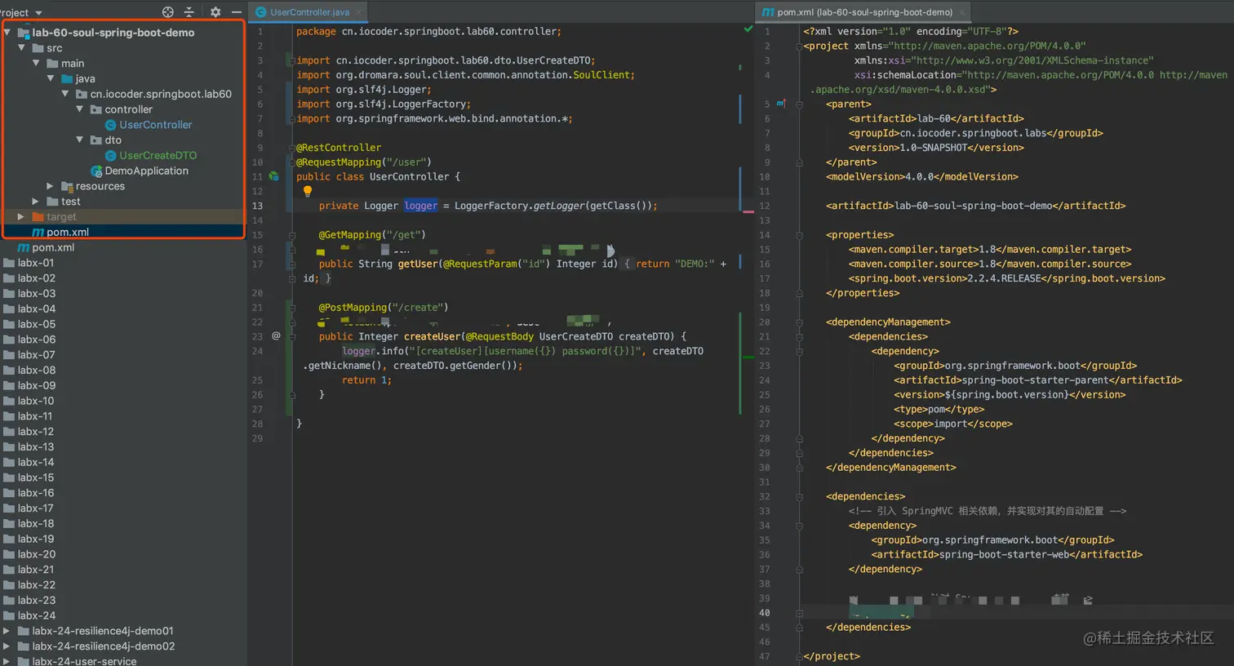Click the DemoApplication run-class icon
The height and width of the screenshot is (666, 1234).
(x=96, y=171)
